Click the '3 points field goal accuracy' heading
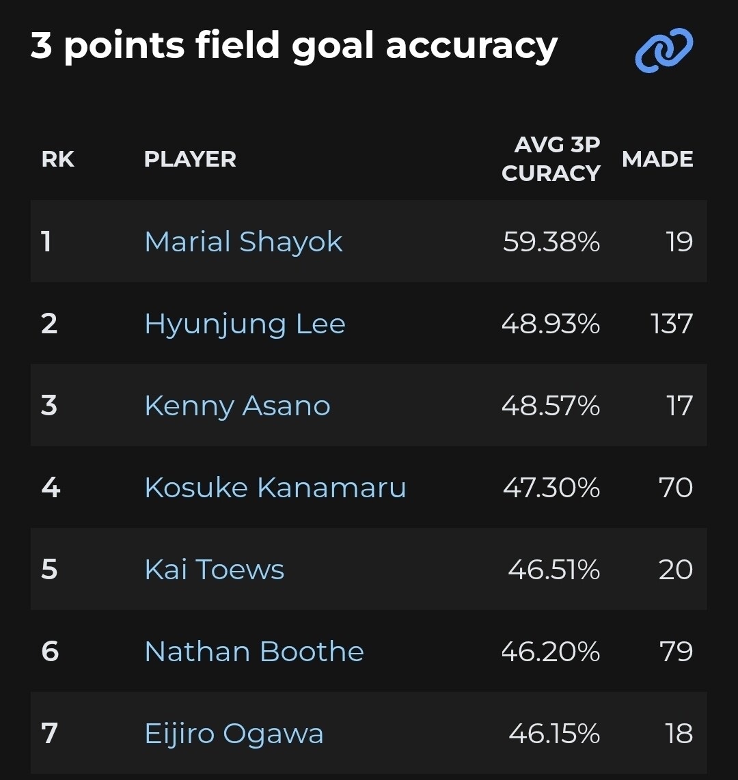This screenshot has width=738, height=780. (x=294, y=46)
